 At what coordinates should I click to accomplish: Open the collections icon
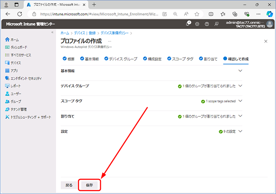(235, 14)
